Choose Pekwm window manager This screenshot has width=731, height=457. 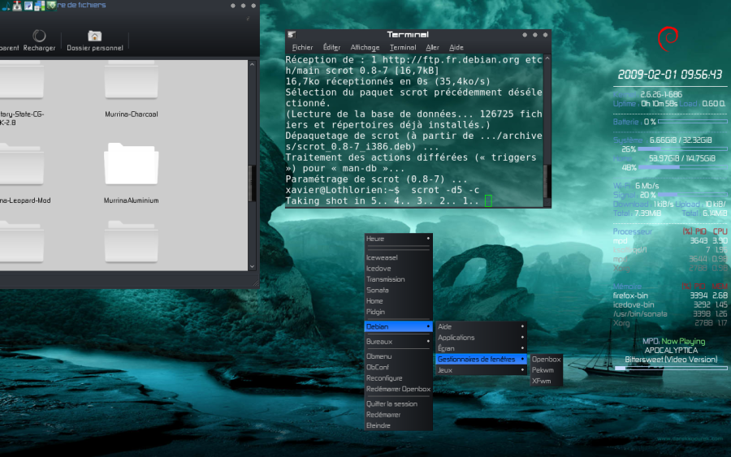pyautogui.click(x=546, y=370)
